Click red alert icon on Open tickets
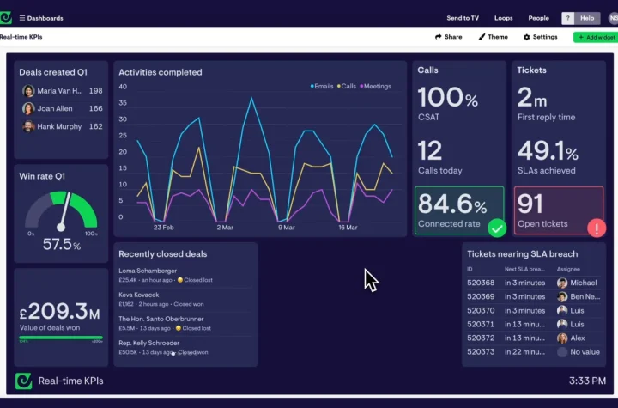This screenshot has width=618, height=408. pyautogui.click(x=596, y=228)
